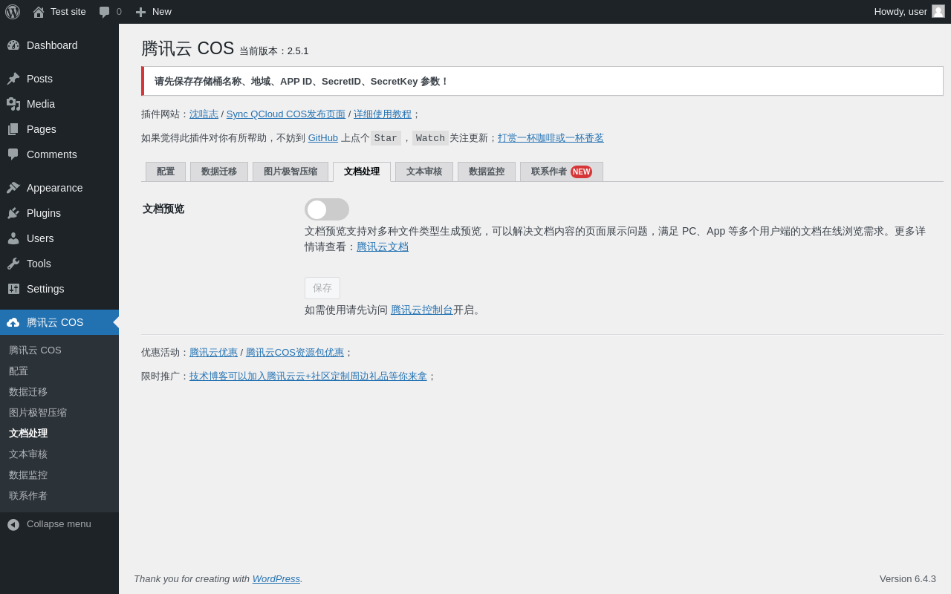The width and height of the screenshot is (951, 594).
Task: Click the Appearance brush icon
Action: point(13,188)
